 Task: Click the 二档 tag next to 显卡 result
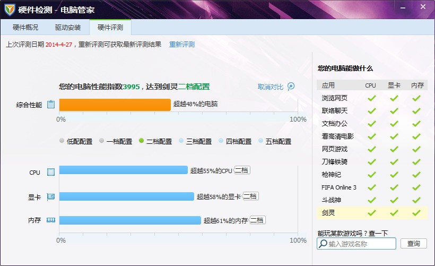(250, 196)
